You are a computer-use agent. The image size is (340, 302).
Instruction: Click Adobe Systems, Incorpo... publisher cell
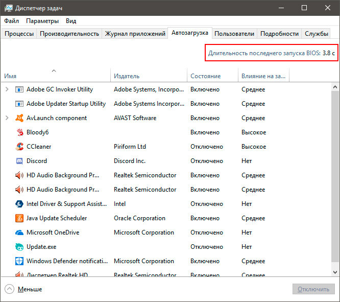click(x=149, y=89)
